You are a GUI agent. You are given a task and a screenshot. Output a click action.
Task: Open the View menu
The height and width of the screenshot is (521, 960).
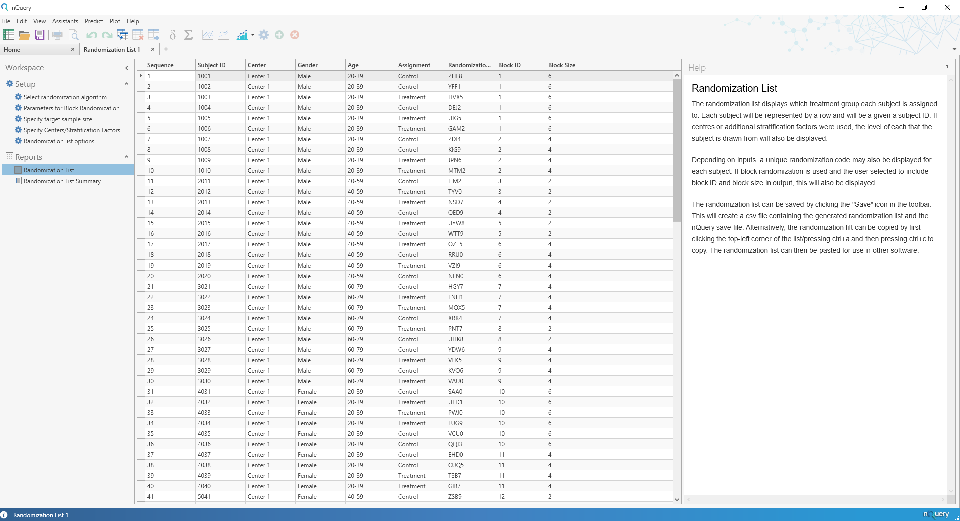click(x=39, y=21)
